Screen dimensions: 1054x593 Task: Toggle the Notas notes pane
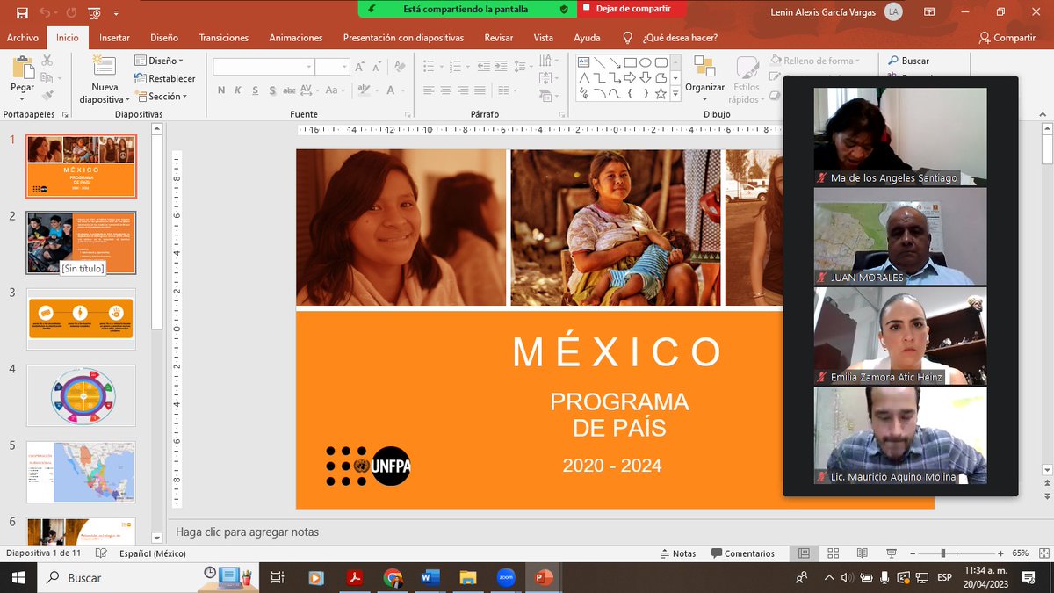click(x=678, y=553)
